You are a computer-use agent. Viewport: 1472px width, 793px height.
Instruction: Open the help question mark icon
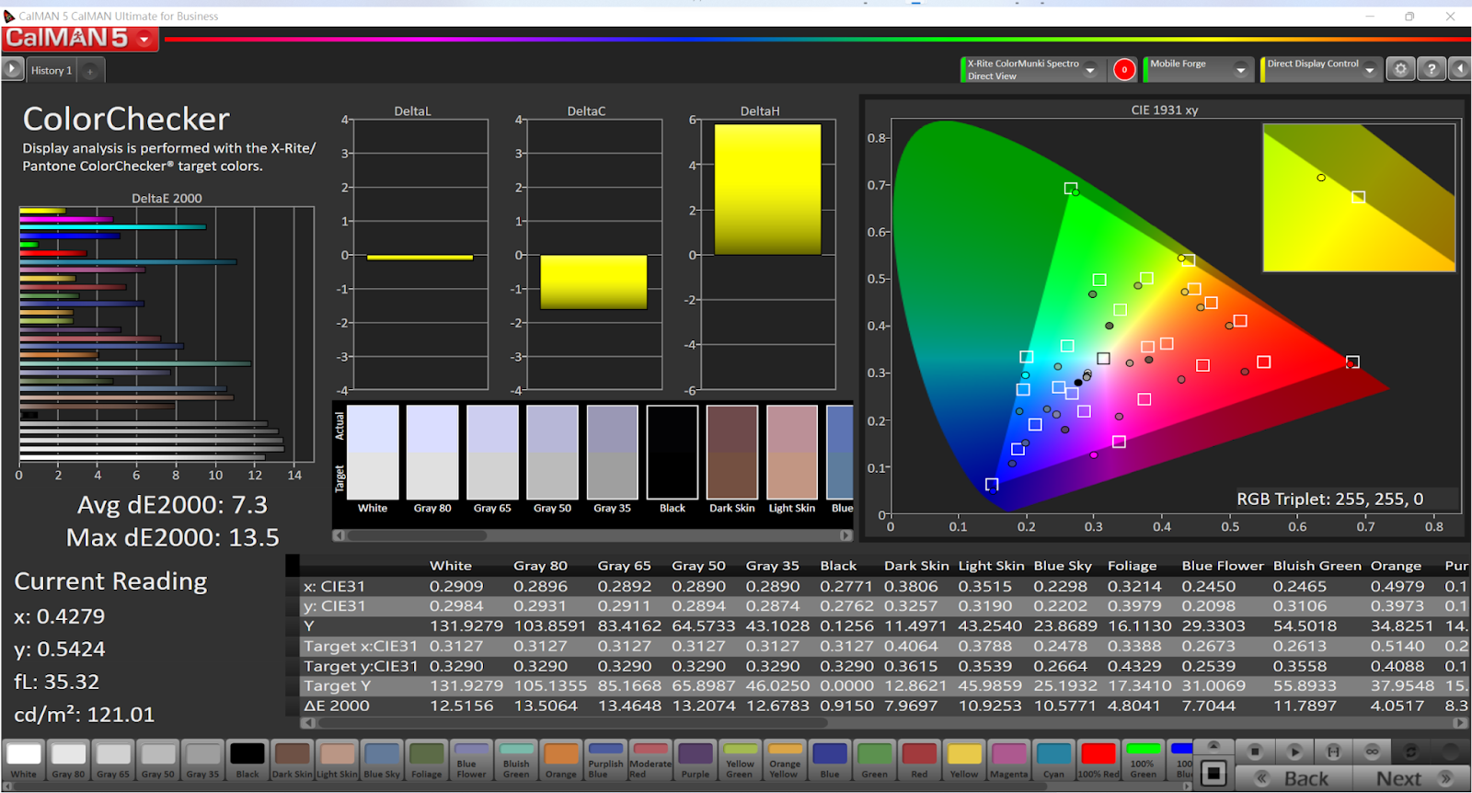tap(1431, 69)
